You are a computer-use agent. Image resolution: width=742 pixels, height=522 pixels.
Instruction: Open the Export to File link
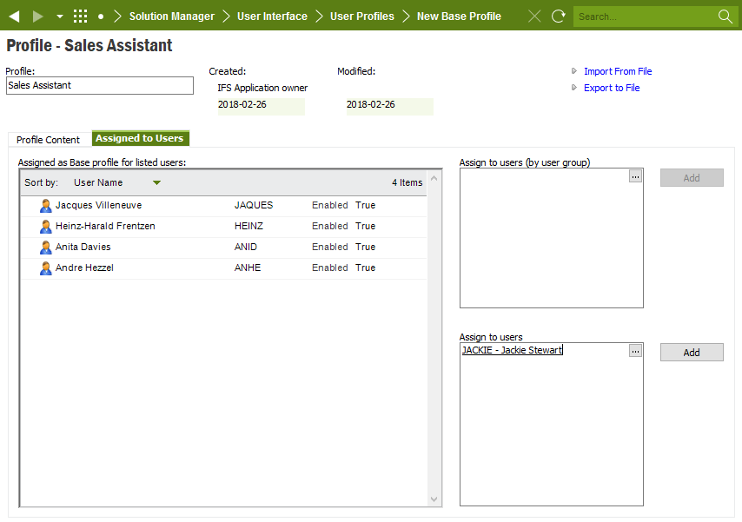(611, 88)
